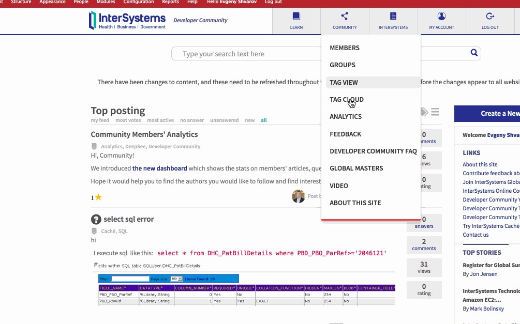Select the 'unanswered' post filter
Screen dimensions: 520x324
click(224, 120)
